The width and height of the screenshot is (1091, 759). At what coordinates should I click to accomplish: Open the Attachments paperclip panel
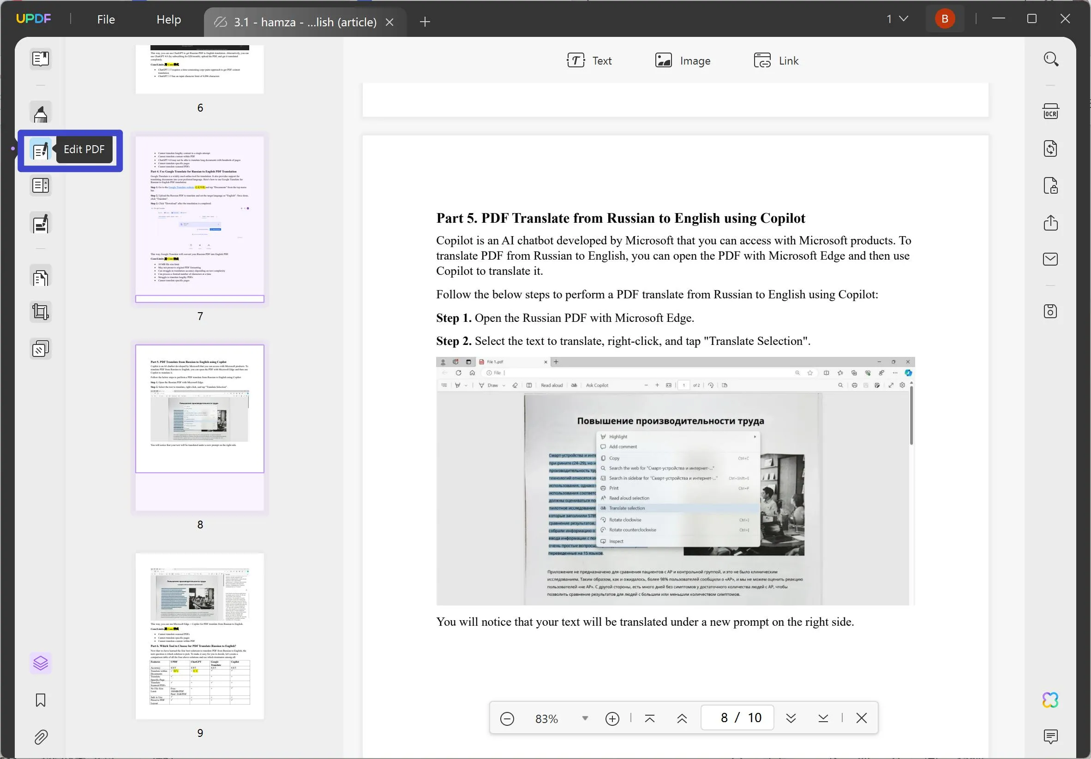click(41, 737)
